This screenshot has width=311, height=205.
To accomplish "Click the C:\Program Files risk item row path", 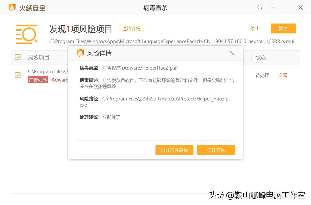I will 48,72.
